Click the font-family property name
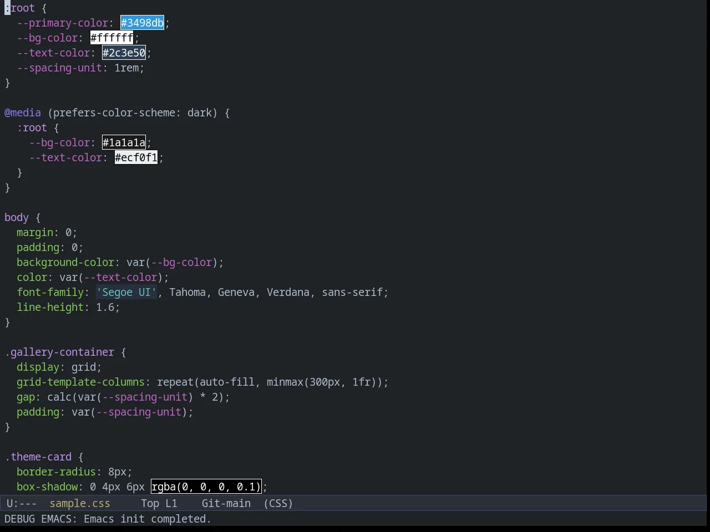Screen dimensions: 710x532 pos(50,292)
